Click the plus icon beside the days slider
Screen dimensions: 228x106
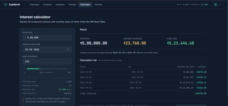pos(70,69)
